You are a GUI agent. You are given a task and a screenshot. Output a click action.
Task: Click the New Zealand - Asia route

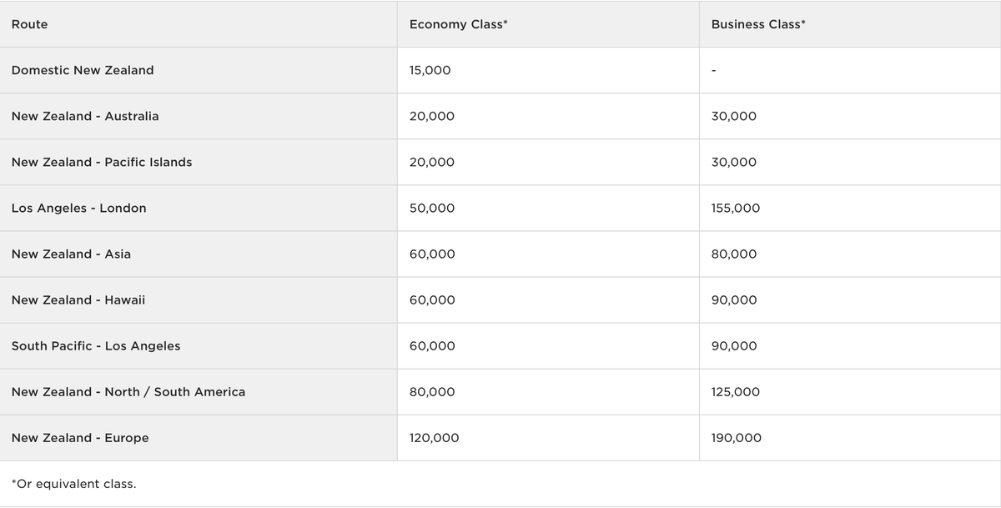point(71,254)
